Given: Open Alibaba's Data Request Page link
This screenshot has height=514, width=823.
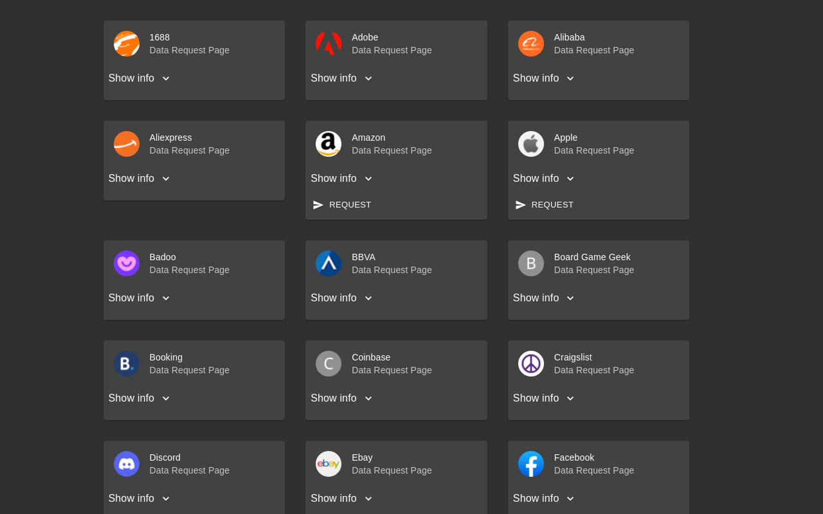Looking at the screenshot, I should [593, 50].
